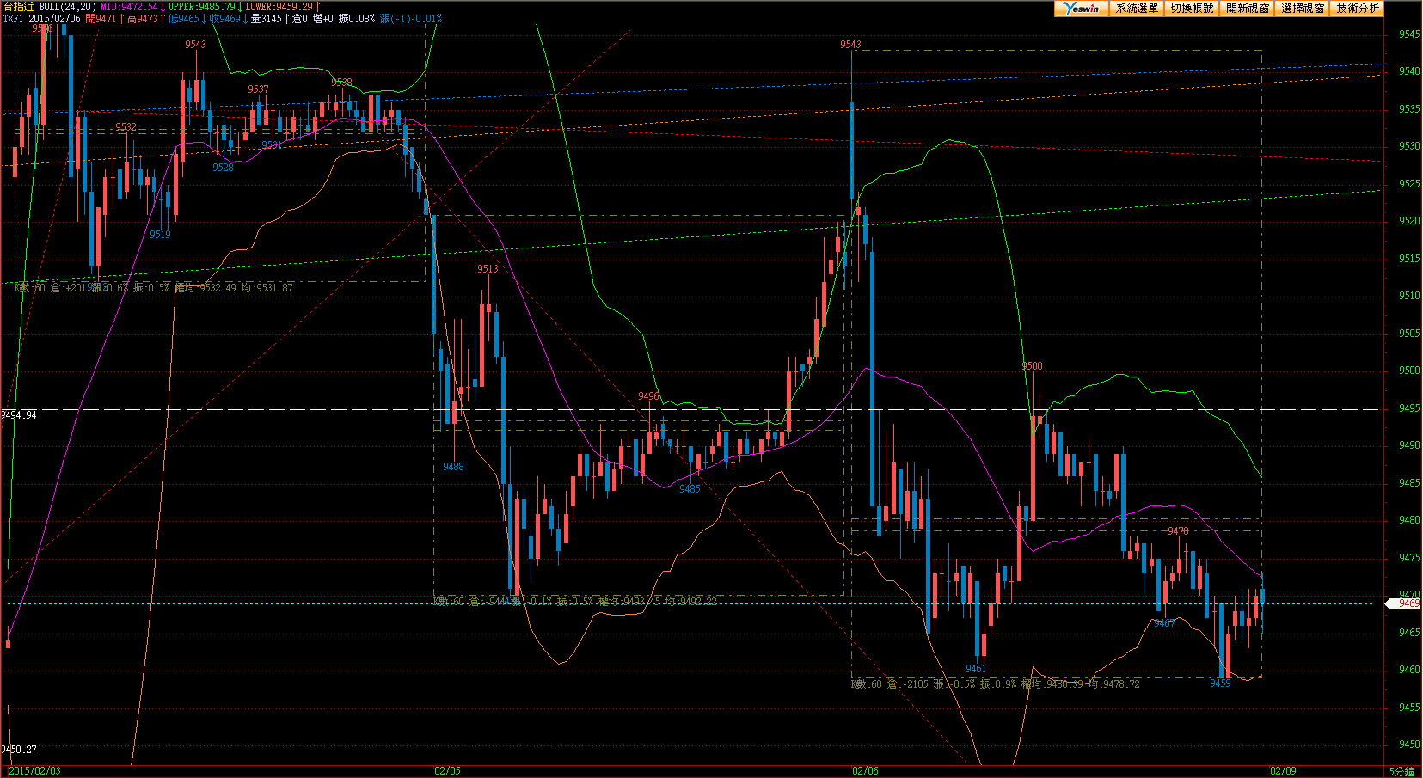Click the 9450.27 horizontal line label

(x=19, y=750)
